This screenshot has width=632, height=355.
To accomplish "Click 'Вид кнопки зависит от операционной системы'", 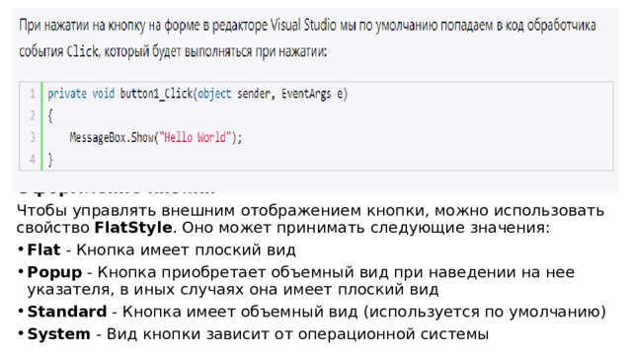I will click(x=297, y=334).
